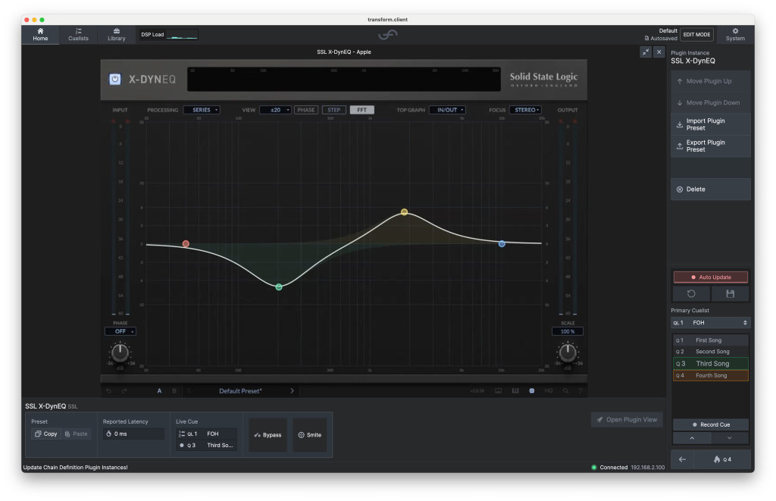This screenshot has height=501, width=776.
Task: Open the PROCESSING Series dropdown
Action: [202, 110]
